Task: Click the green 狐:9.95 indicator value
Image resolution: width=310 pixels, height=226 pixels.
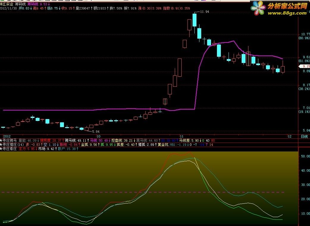Action: (108, 145)
